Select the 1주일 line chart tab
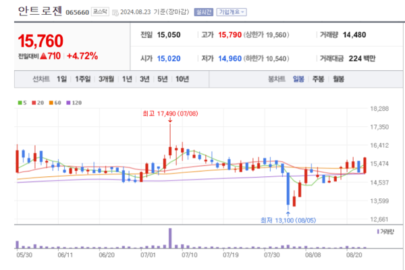Viewport: 405px width, 270px height. point(83,79)
